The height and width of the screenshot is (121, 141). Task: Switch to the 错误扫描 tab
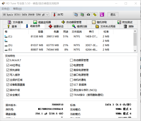(x=80, y=26)
